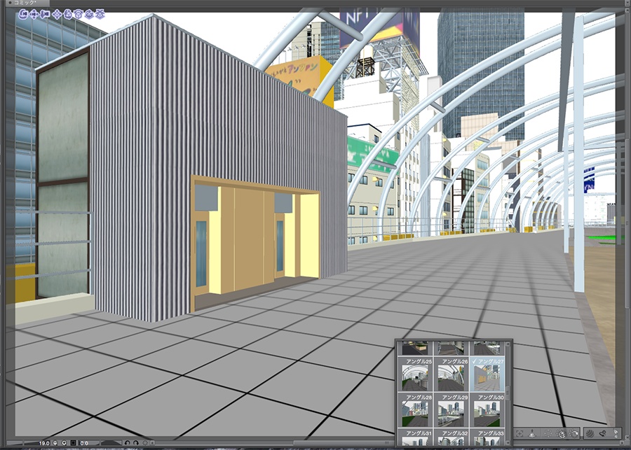The height and width of the screenshot is (450, 631).
Task: Choose アングル29 camera preset thumbnail
Action: coord(451,410)
